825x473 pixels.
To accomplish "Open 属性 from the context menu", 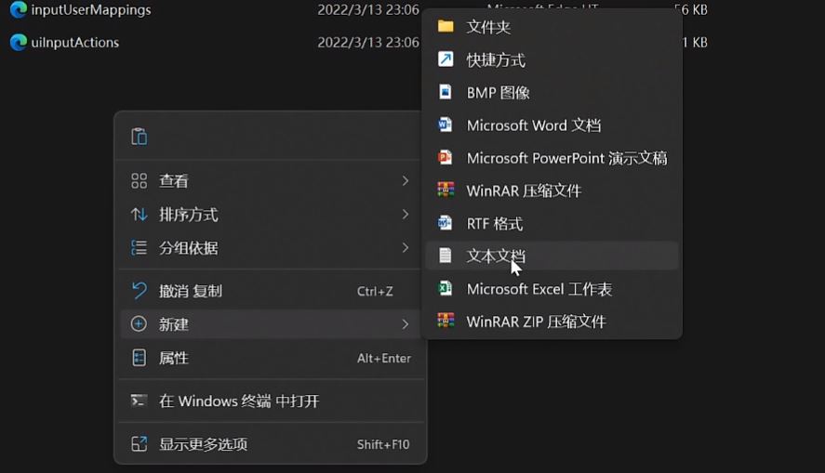I will (174, 358).
